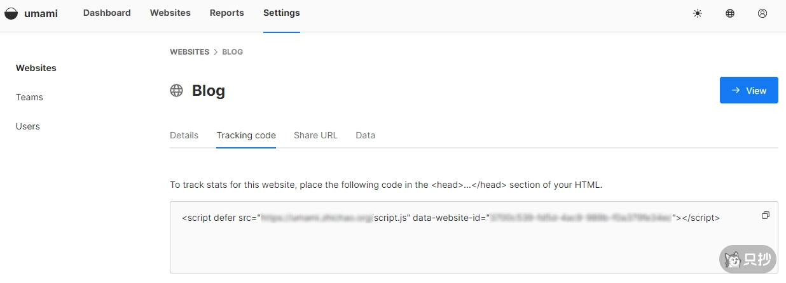
Task: Click the umami logo icon
Action: 11,13
